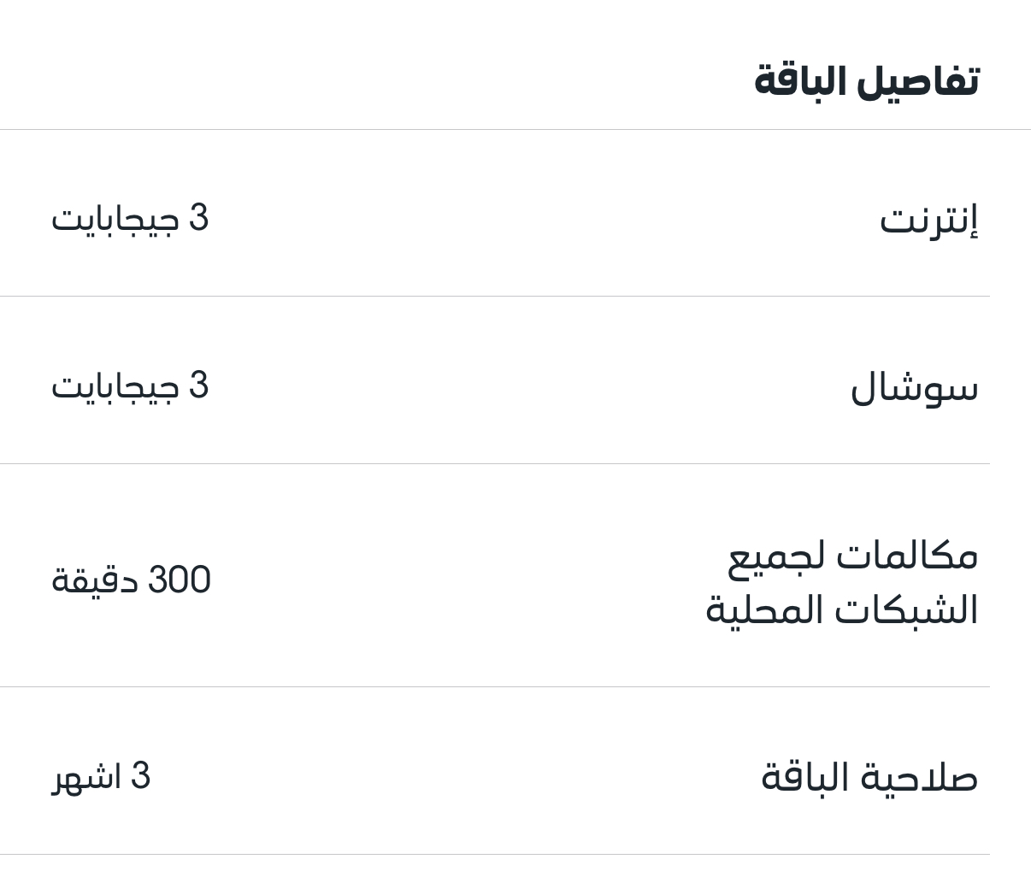The image size is (1031, 877).
Task: Click the word "اشهر" in validity row
Action: click(85, 777)
